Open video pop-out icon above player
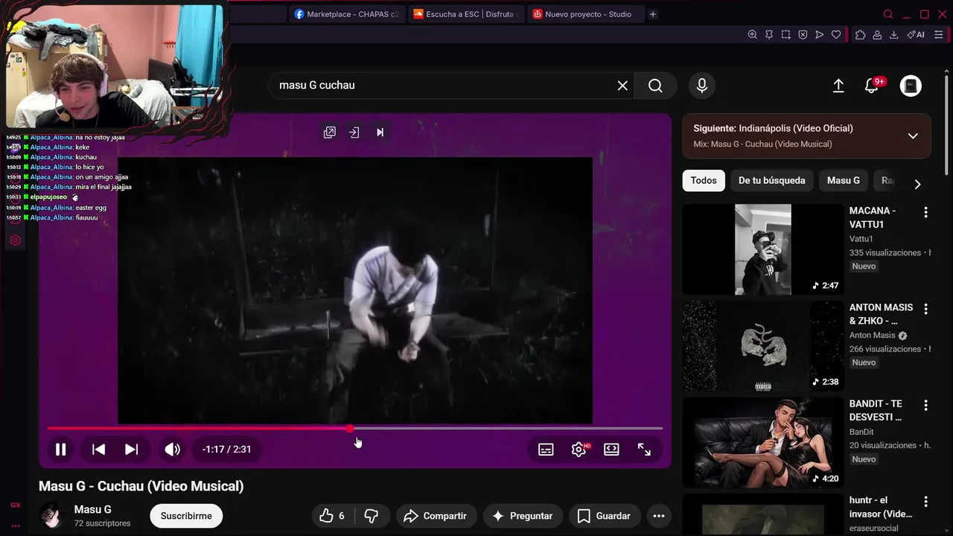 click(330, 133)
